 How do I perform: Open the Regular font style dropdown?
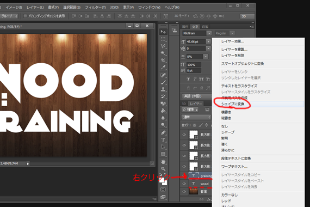point(233,33)
